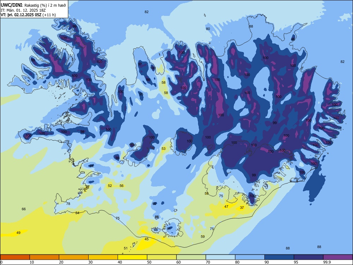Image resolution: width=353 pixels, height=265 pixels.
Task: Click the dark orange 0–10 legend swatch
Action: point(15,257)
